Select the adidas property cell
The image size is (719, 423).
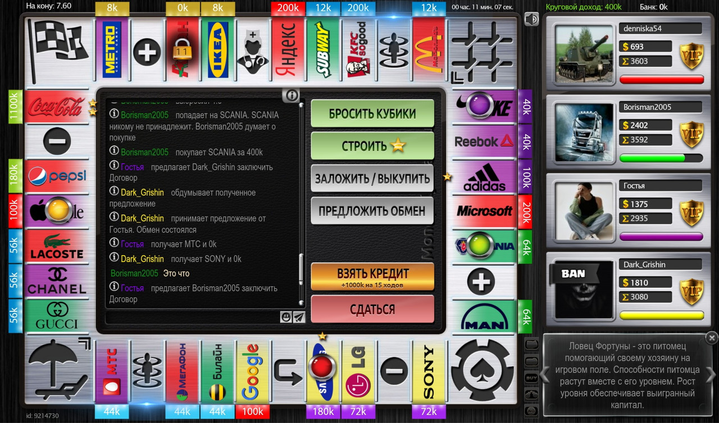(484, 176)
